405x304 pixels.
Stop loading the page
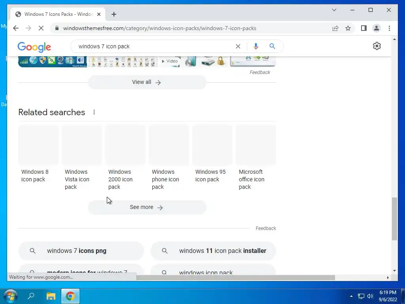point(41,28)
